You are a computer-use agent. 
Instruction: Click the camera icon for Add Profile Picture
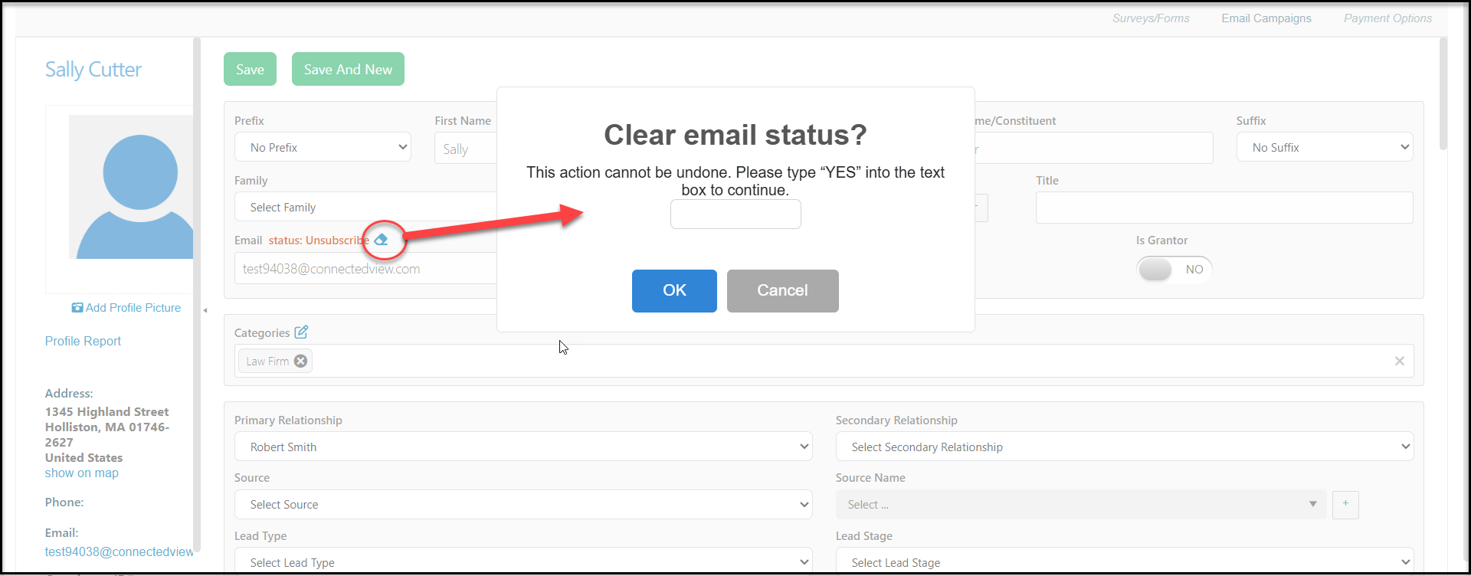[x=77, y=308]
